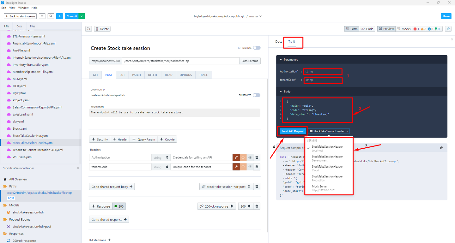The width and height of the screenshot is (455, 243).
Task: Collapse the Parameters section
Action: point(289,60)
